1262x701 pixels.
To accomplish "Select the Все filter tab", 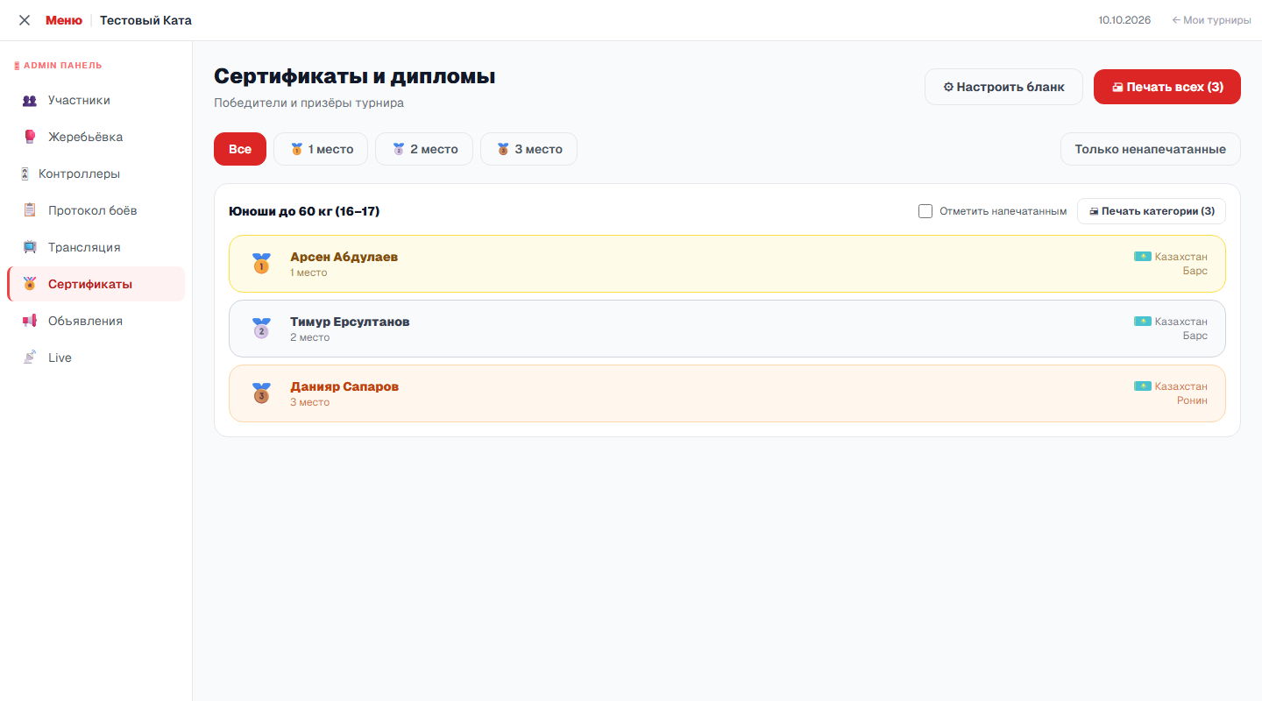I will 240,149.
